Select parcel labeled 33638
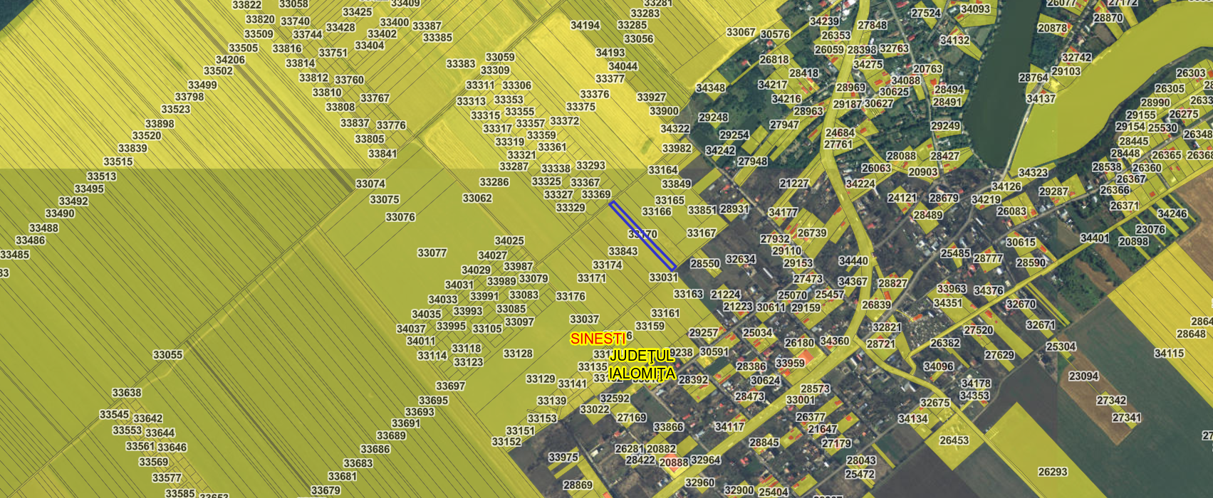 [x=126, y=393]
